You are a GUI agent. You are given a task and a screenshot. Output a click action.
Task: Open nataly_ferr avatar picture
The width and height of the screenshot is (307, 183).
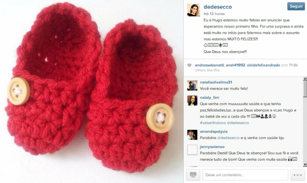[x=192, y=101]
